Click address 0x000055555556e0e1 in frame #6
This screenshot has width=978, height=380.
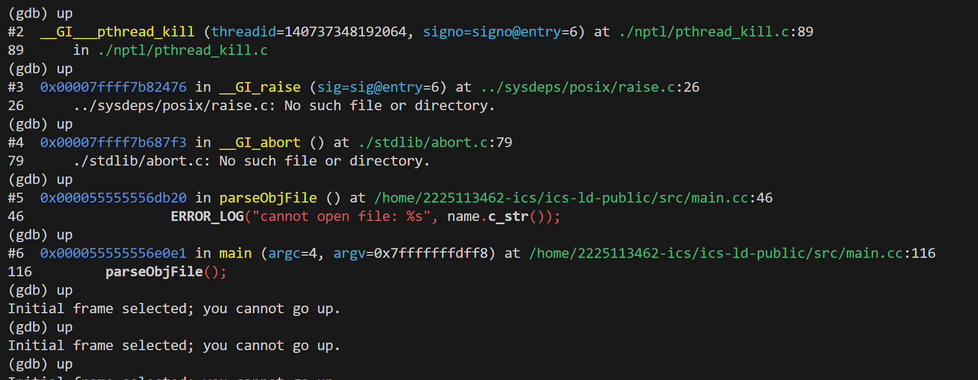tap(113, 254)
